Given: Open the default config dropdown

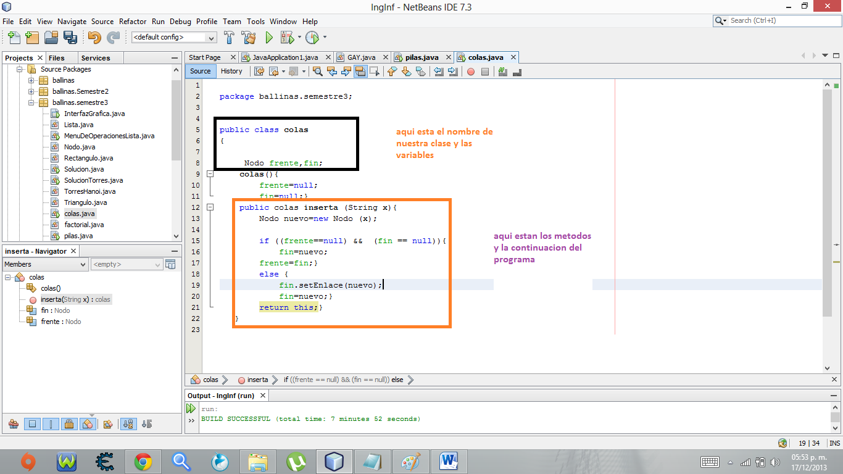Looking at the screenshot, I should tap(211, 37).
